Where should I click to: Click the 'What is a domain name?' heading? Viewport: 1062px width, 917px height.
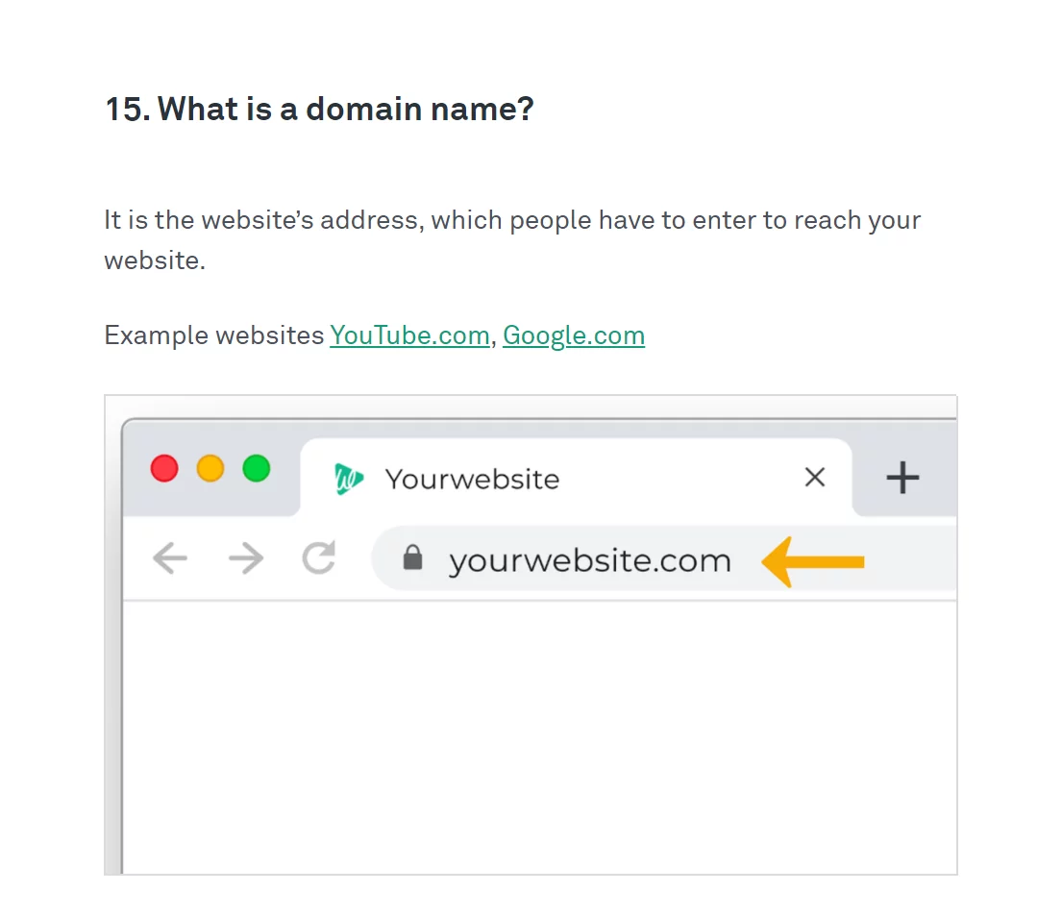pyautogui.click(x=320, y=109)
